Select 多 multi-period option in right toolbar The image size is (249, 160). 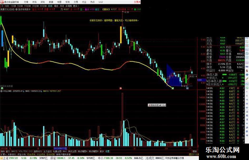point(247,127)
